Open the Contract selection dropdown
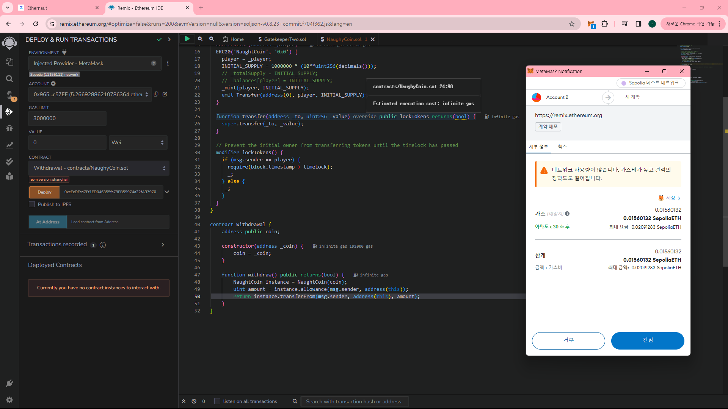Image resolution: width=728 pixels, height=409 pixels. [x=99, y=168]
